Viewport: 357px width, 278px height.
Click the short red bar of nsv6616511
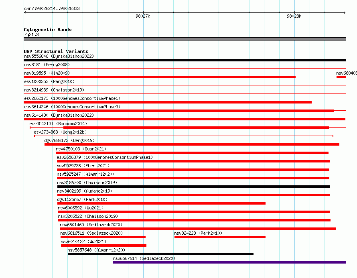point(103,237)
